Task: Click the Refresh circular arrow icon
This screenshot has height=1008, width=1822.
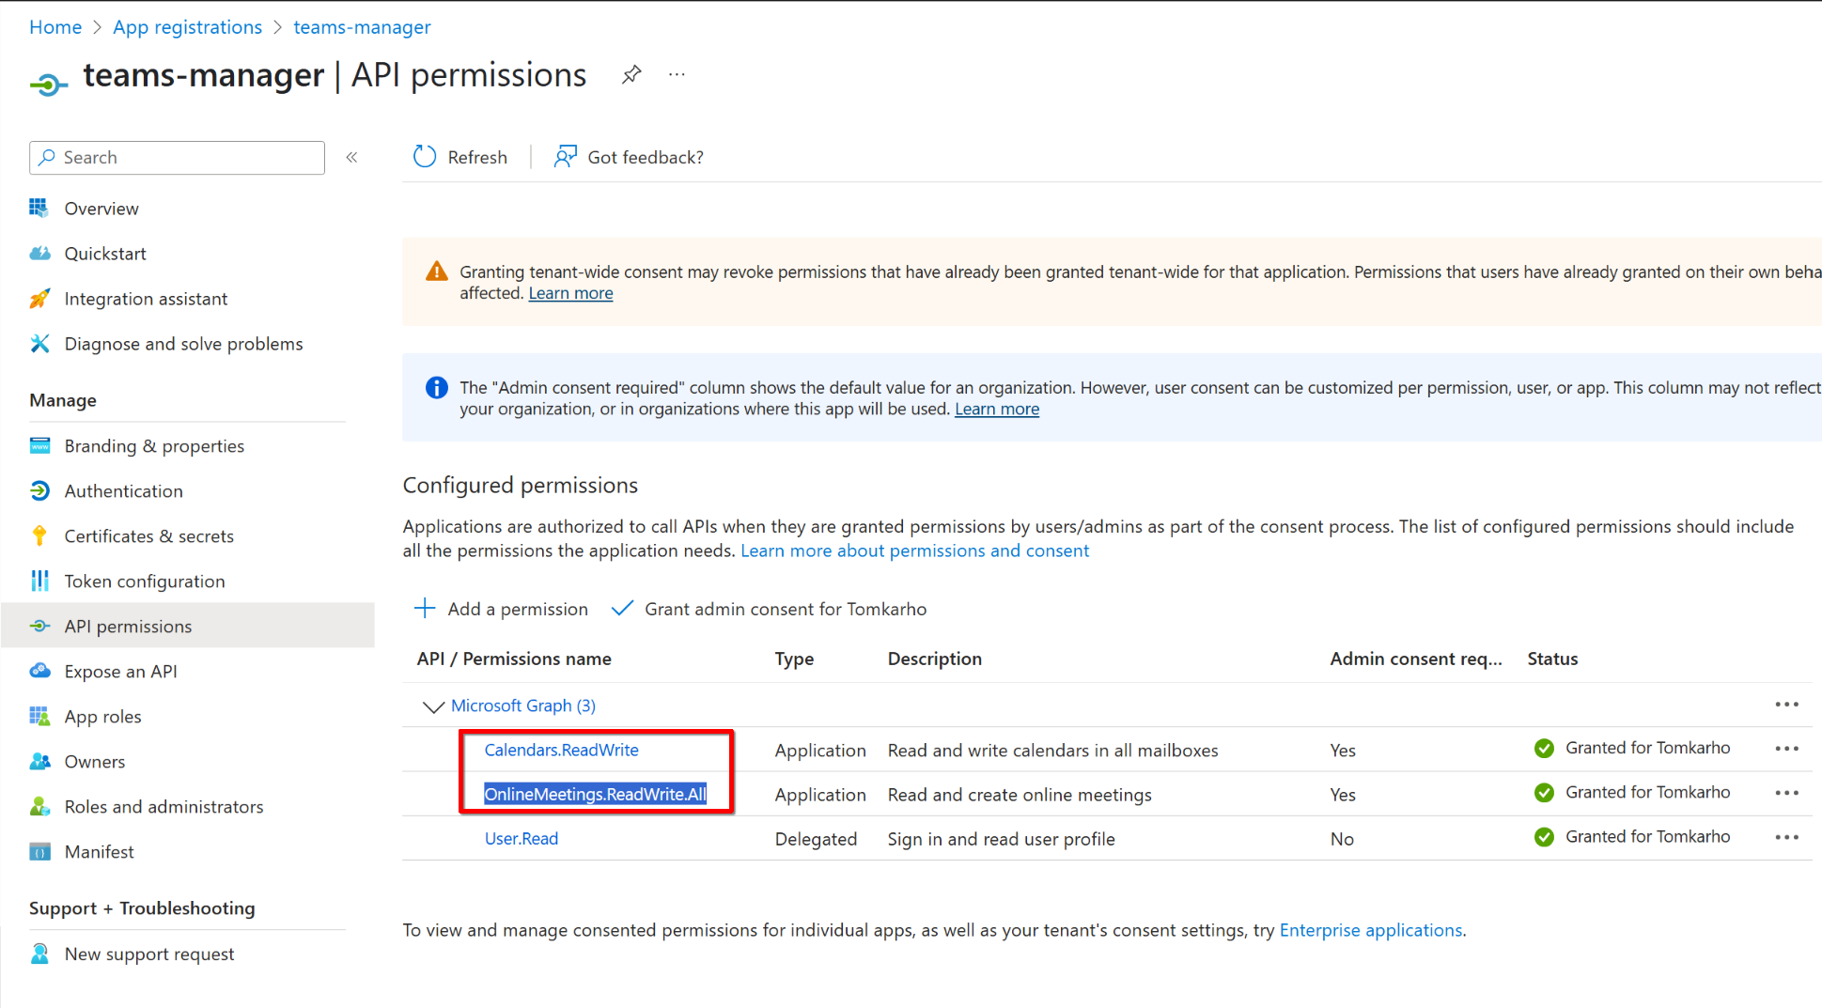Action: point(425,157)
